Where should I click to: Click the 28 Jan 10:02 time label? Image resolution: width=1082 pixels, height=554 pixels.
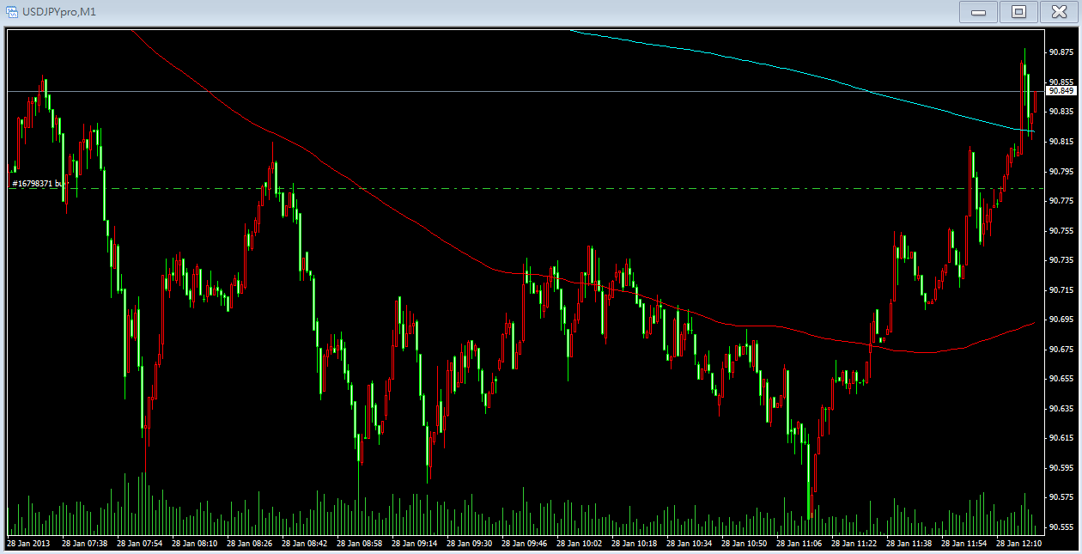click(580, 544)
